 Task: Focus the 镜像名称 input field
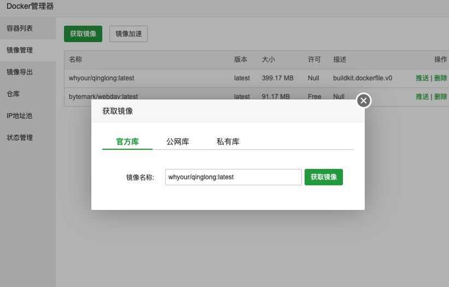pyautogui.click(x=234, y=177)
